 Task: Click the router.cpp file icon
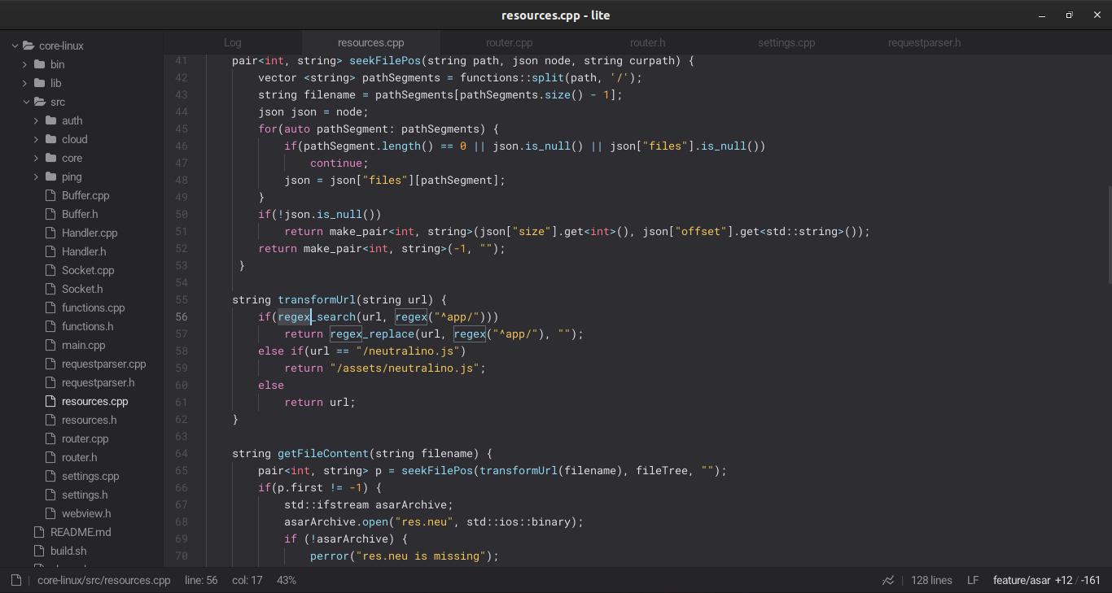point(50,438)
